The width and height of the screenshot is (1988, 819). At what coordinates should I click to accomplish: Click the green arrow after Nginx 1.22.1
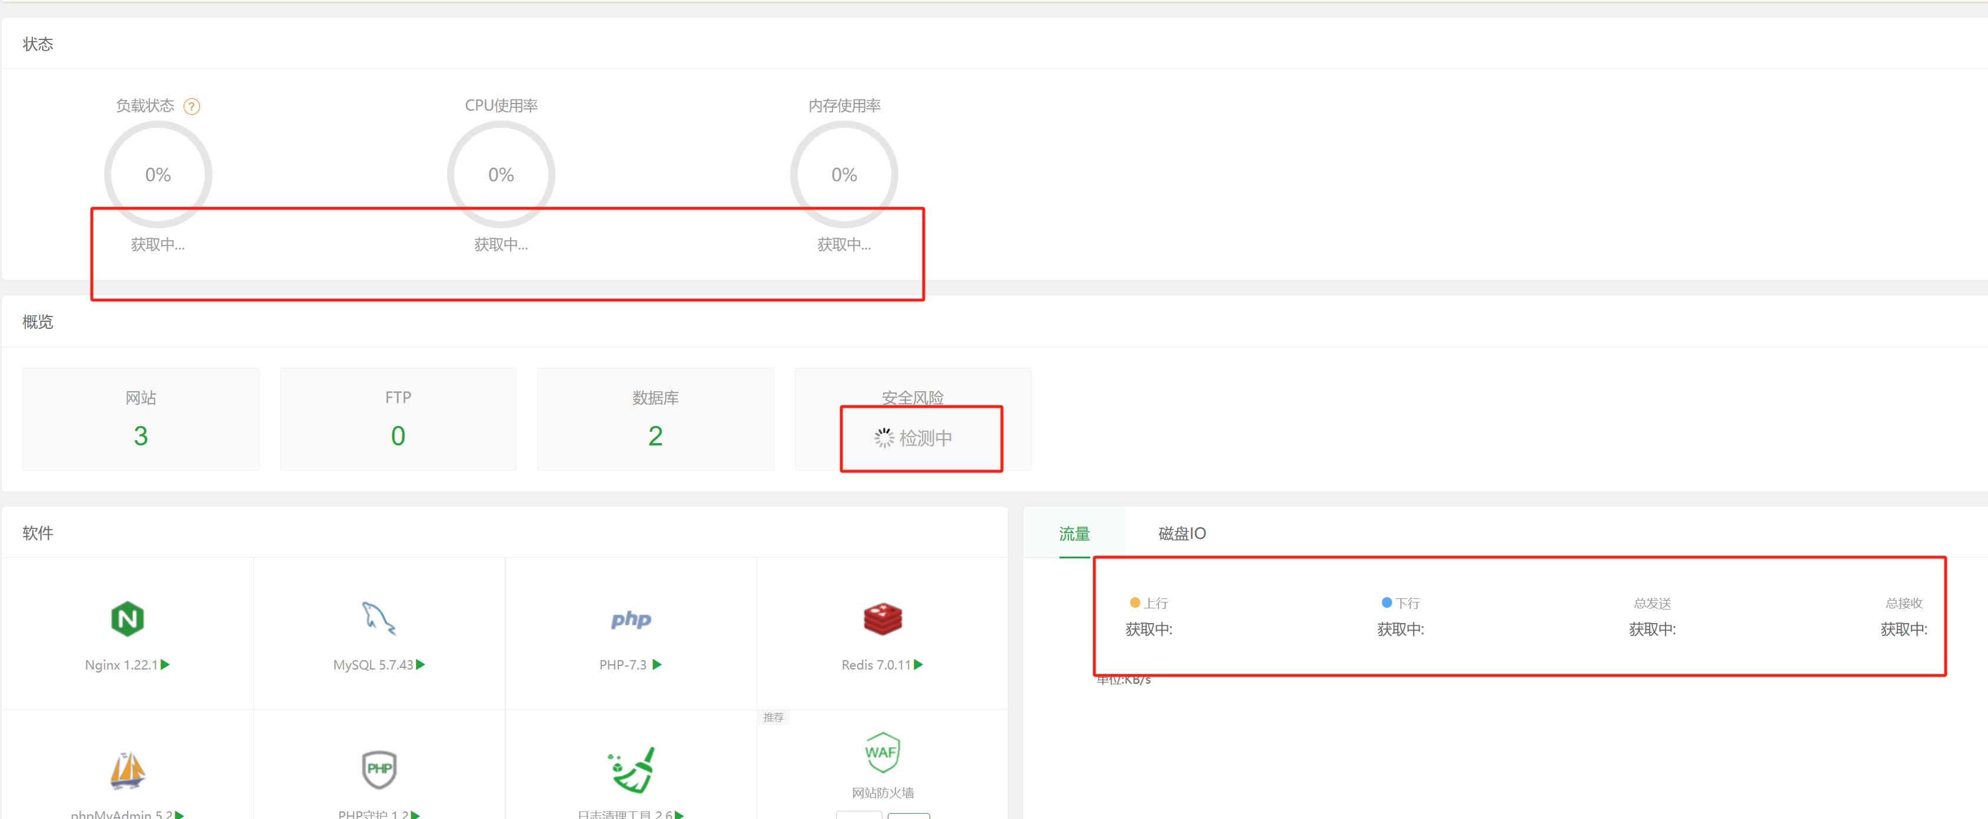tap(165, 664)
